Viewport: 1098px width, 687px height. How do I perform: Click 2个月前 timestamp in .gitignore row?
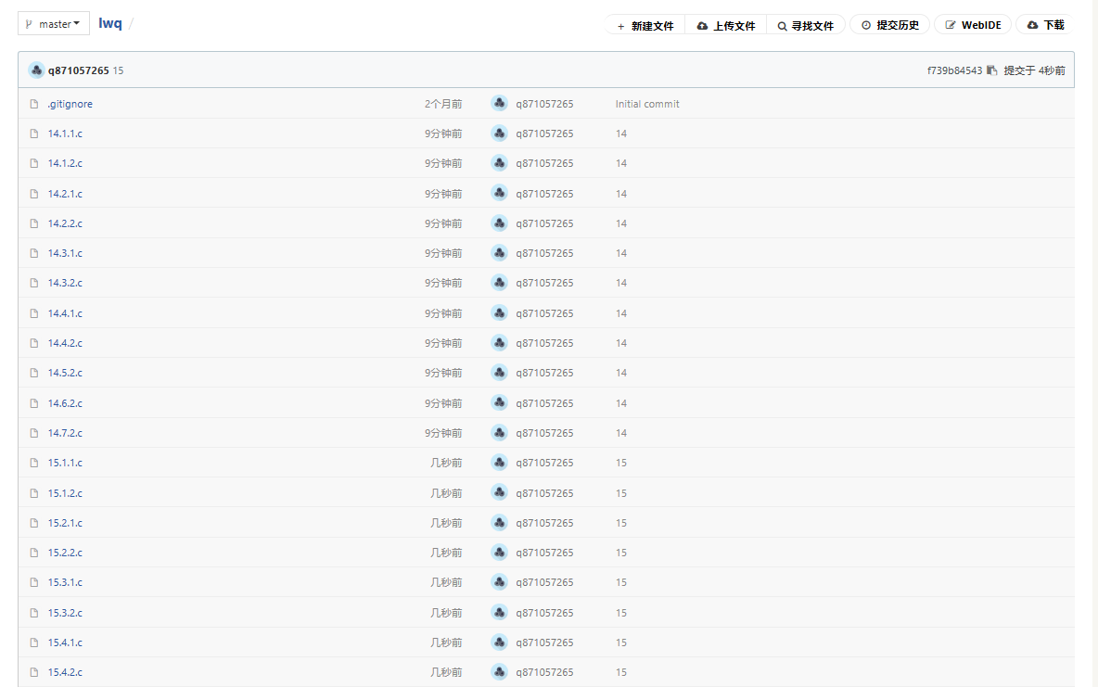pyautogui.click(x=443, y=104)
